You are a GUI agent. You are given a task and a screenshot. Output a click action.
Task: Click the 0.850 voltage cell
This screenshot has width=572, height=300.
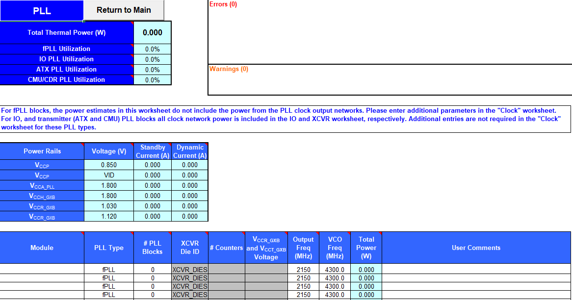pyautogui.click(x=109, y=165)
